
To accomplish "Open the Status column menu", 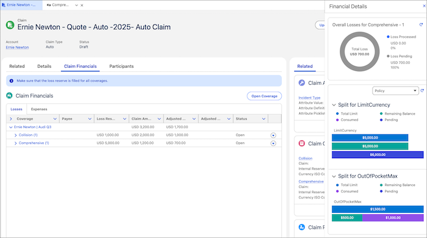I will [264, 119].
